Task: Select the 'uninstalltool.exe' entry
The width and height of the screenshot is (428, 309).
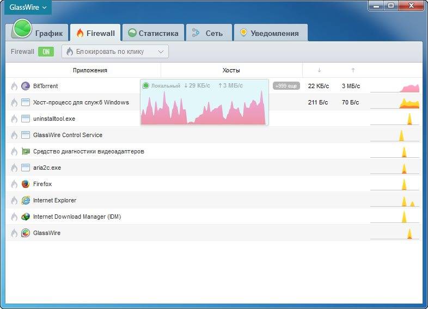Action: point(54,119)
